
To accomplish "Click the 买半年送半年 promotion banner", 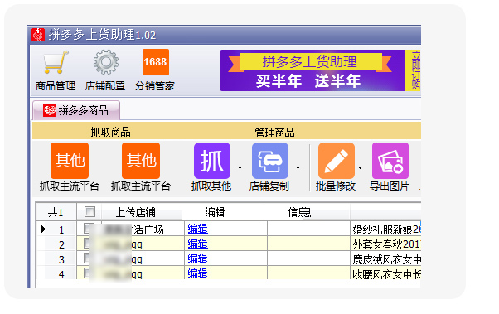I will pyautogui.click(x=312, y=70).
